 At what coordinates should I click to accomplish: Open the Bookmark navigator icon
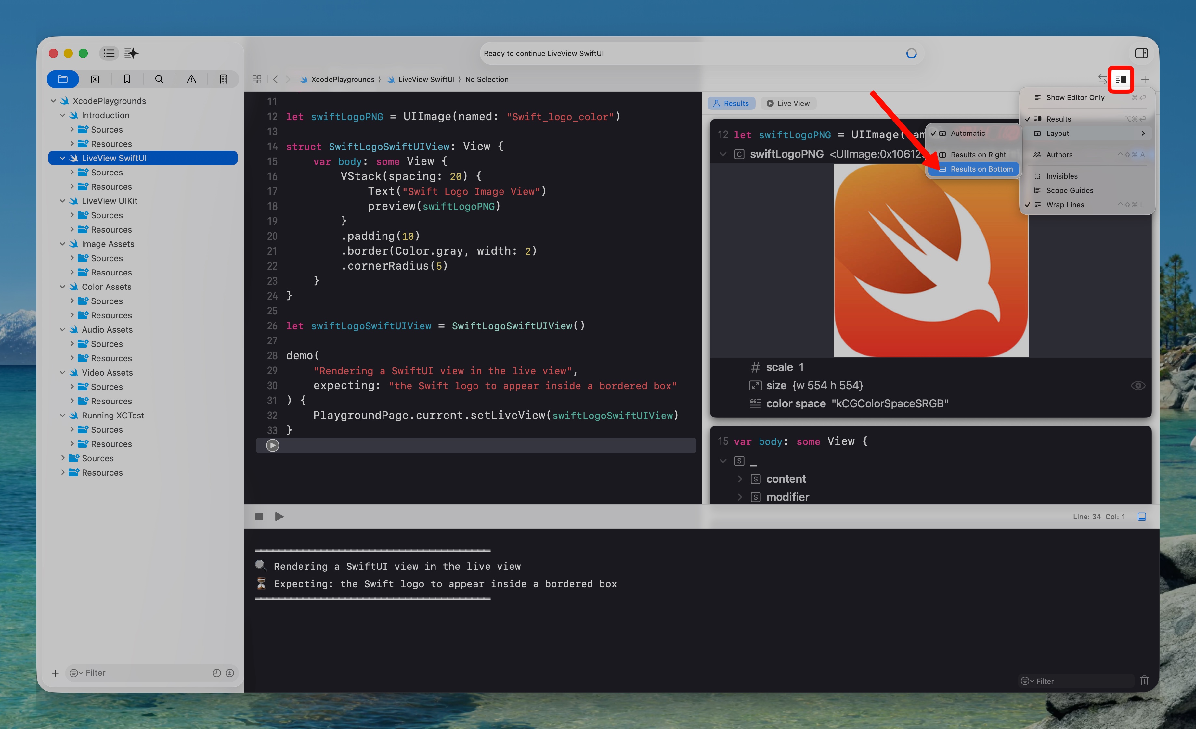point(127,79)
